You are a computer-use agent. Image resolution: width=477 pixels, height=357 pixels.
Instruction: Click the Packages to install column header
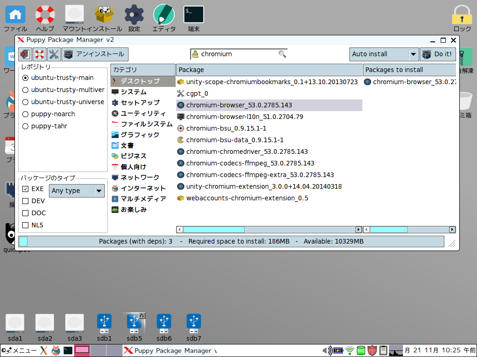(409, 70)
